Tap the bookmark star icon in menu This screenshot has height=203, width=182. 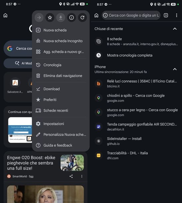[x=50, y=18]
